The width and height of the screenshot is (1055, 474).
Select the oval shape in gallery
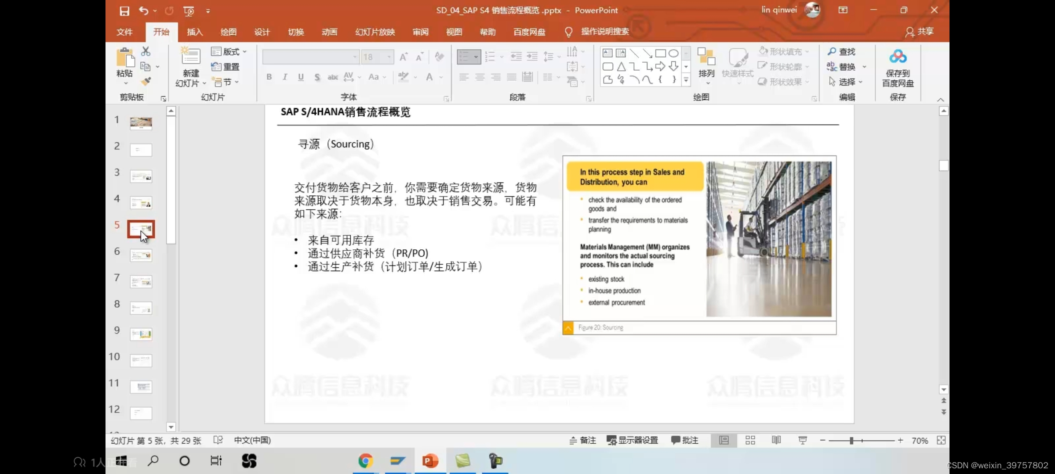pos(673,53)
